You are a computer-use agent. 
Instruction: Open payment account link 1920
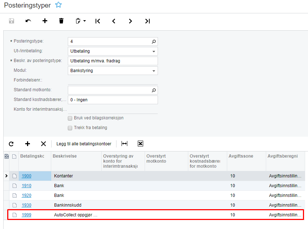(27, 195)
